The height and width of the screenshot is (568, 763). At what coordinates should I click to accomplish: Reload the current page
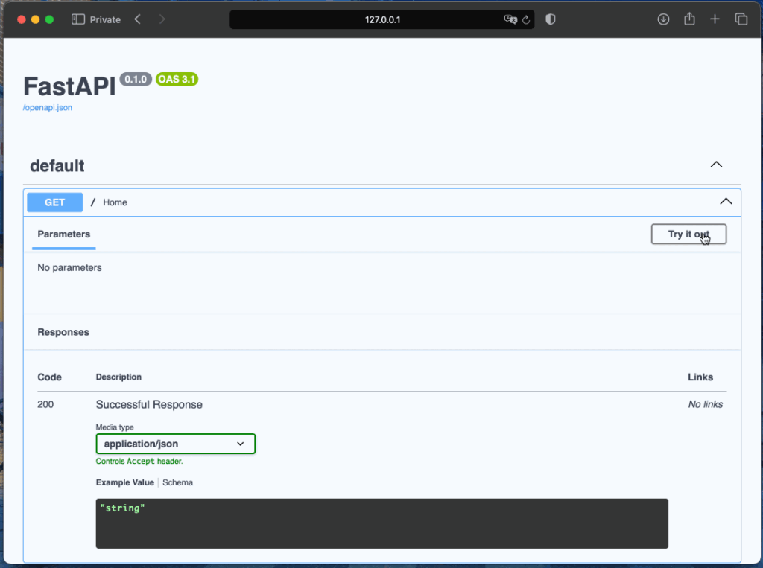[526, 19]
